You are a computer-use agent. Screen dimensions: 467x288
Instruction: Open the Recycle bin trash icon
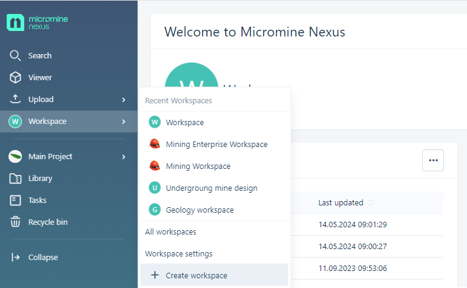pos(15,222)
